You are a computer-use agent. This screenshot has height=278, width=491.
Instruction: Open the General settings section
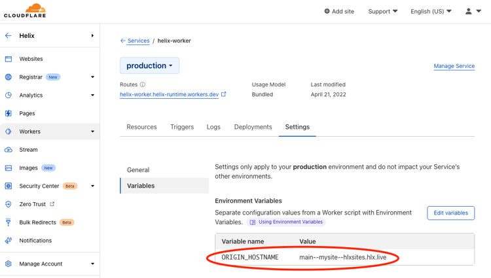pos(138,170)
